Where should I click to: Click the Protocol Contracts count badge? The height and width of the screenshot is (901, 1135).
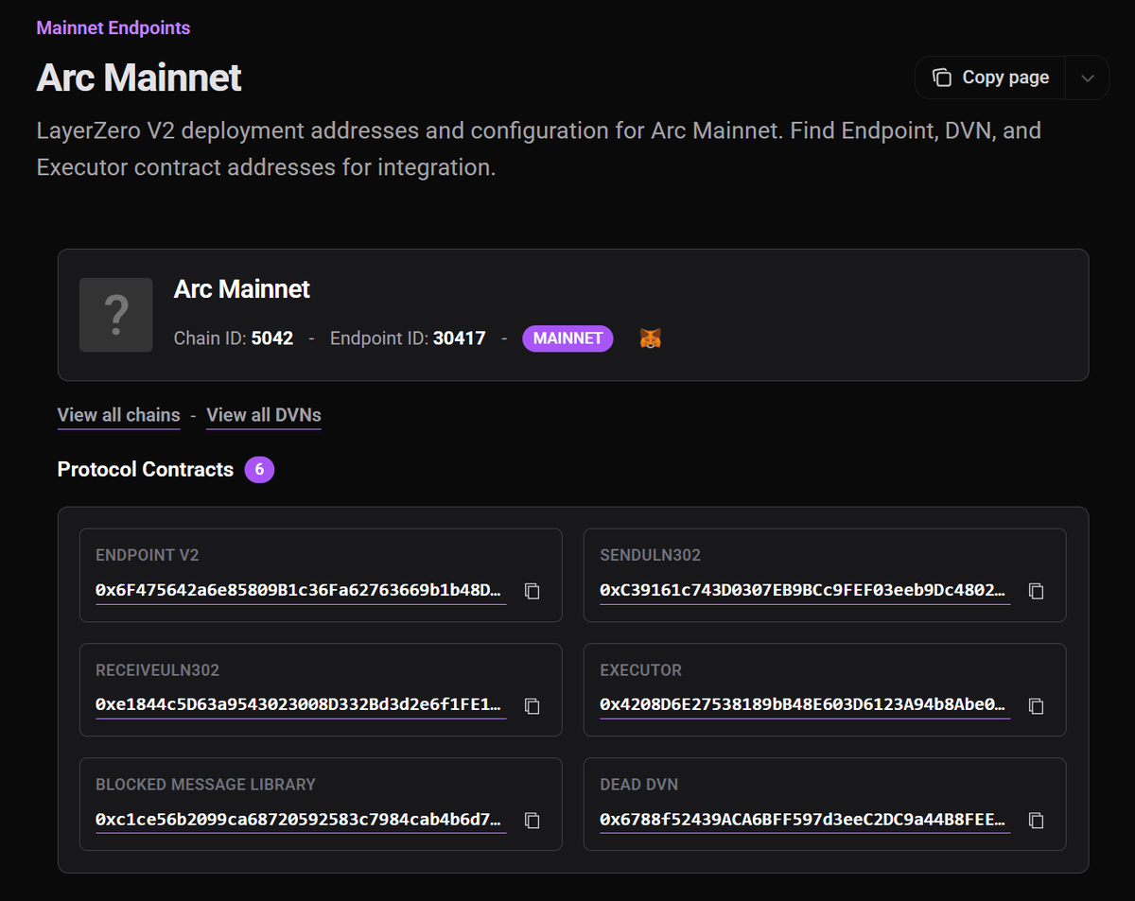[x=259, y=469]
